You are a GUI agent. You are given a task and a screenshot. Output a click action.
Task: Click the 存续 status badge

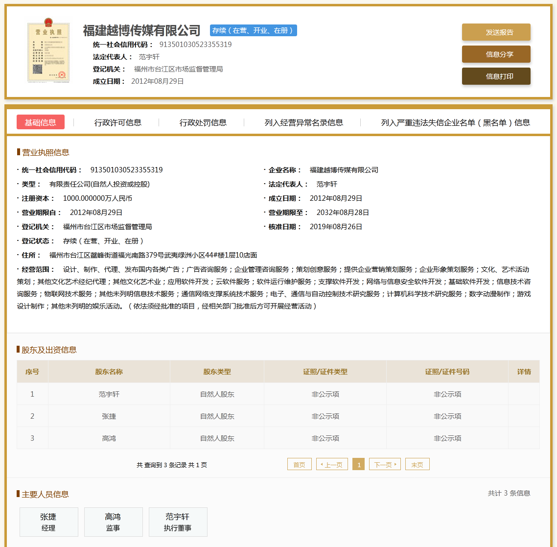[x=253, y=30]
